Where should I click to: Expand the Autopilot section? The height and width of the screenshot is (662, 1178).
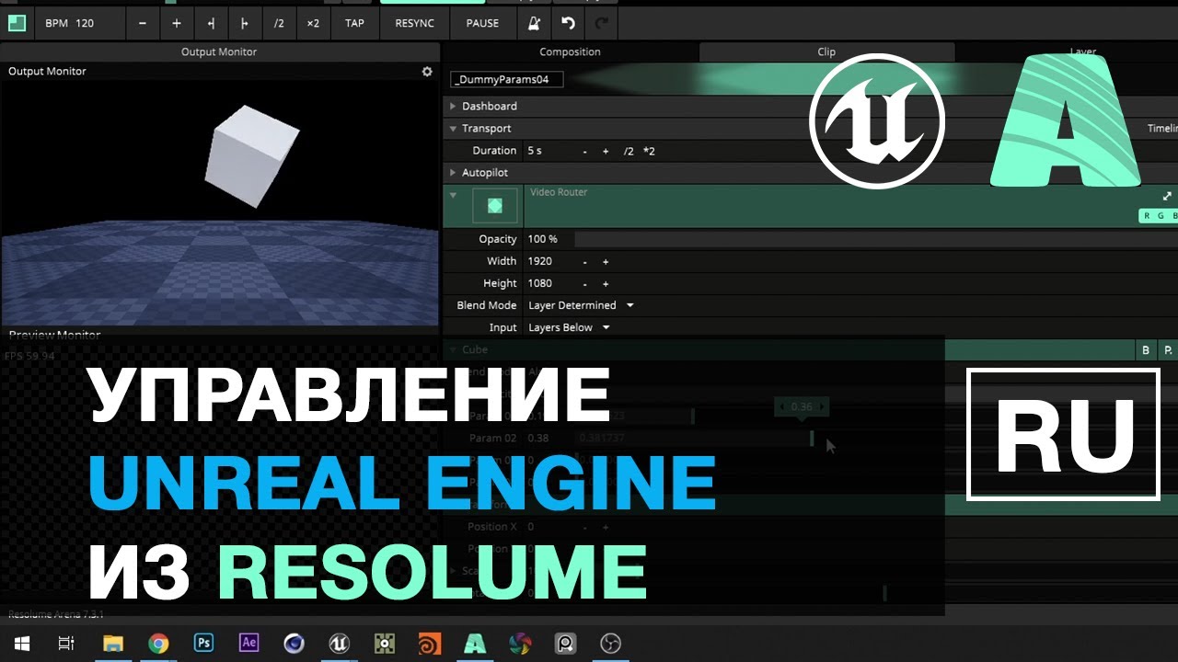(453, 172)
